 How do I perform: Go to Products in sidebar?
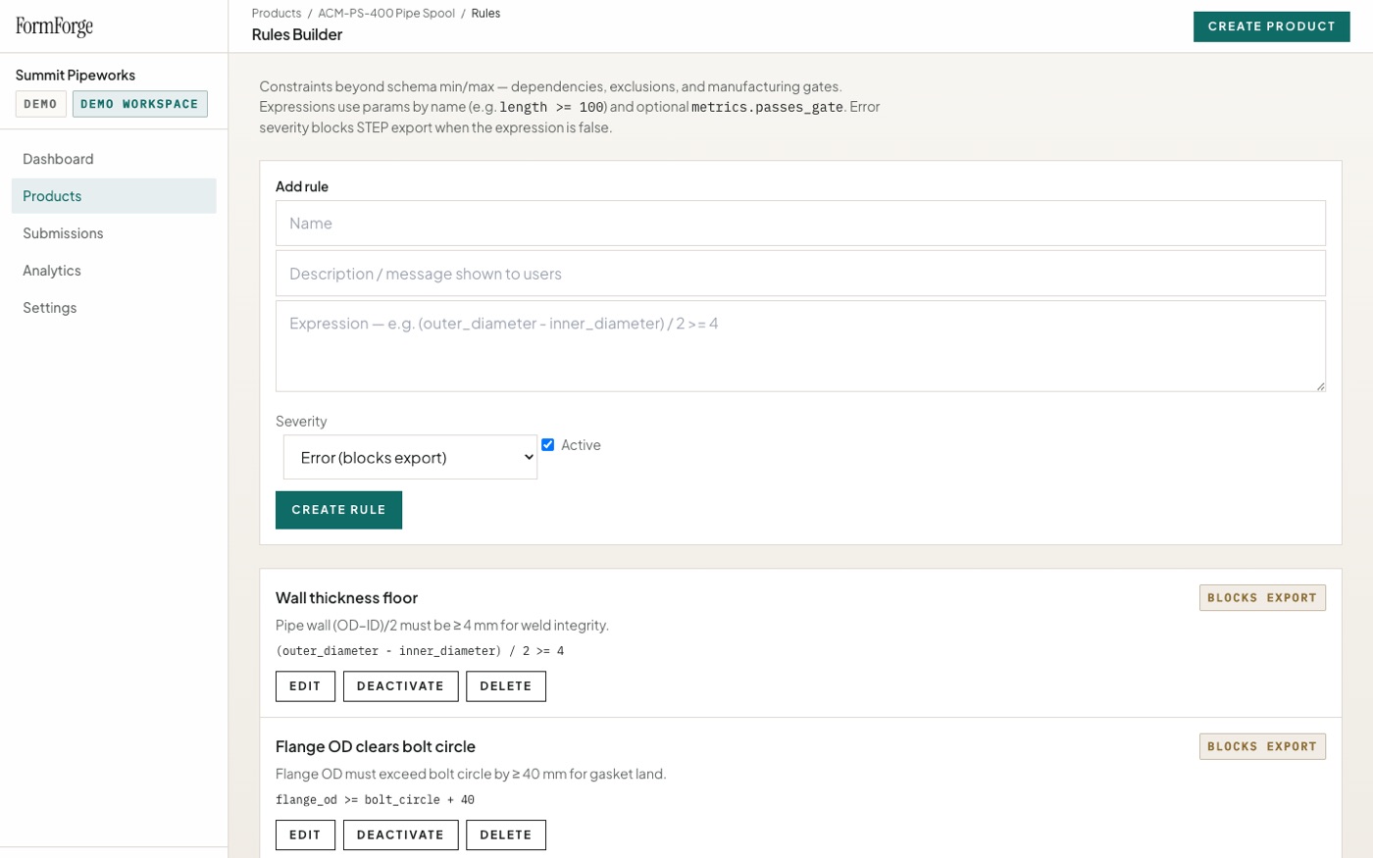point(114,196)
